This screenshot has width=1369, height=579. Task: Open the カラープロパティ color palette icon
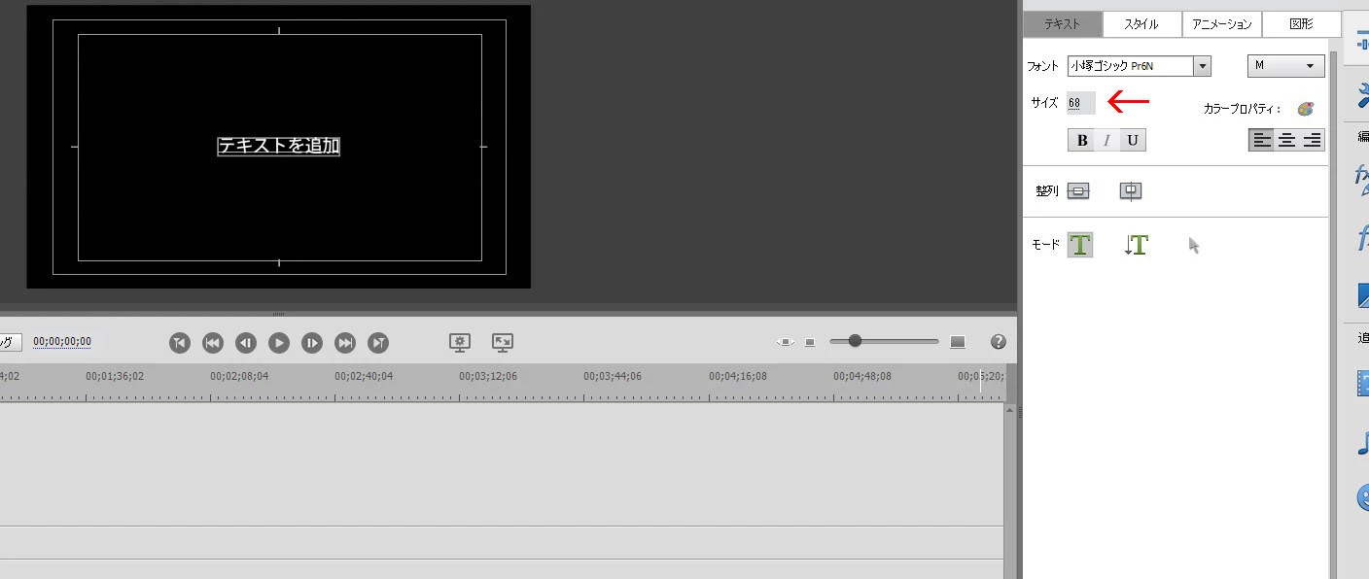pos(1306,109)
